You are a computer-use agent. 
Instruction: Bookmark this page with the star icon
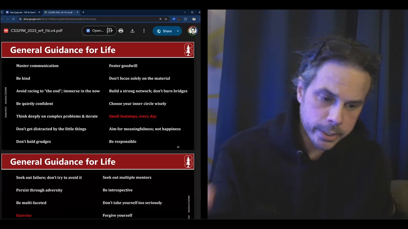[166, 19]
